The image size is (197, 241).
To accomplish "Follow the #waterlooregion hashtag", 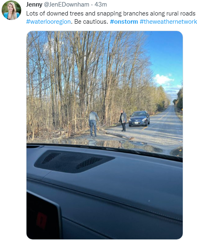I will [x=49, y=22].
